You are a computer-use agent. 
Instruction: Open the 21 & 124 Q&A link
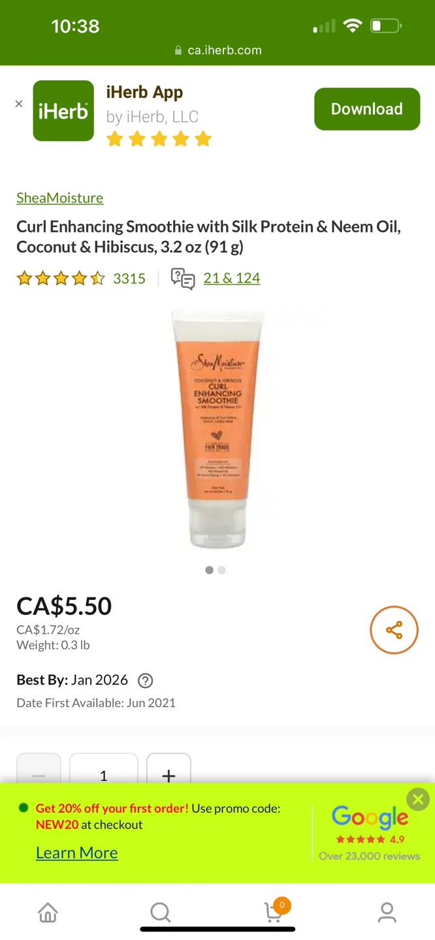click(x=232, y=278)
